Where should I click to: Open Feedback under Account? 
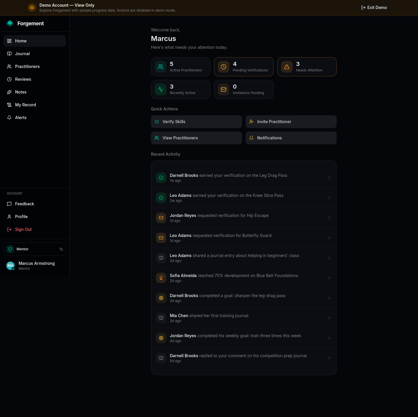click(x=35, y=204)
